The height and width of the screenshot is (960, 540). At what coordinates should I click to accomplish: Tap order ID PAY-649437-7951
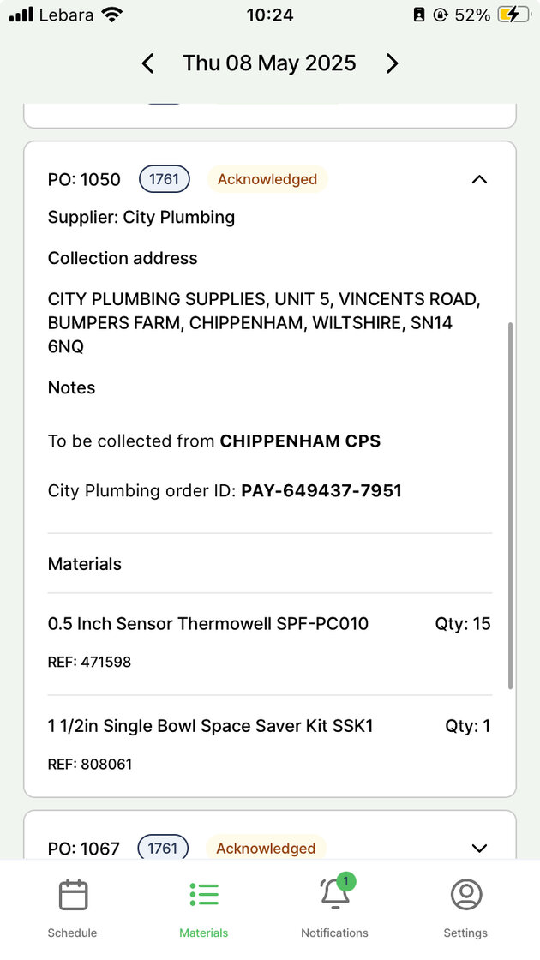click(321, 491)
